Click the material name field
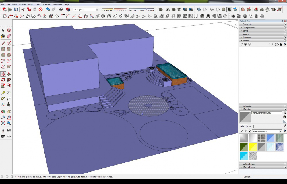This screenshot has height=184, width=287. [267, 113]
